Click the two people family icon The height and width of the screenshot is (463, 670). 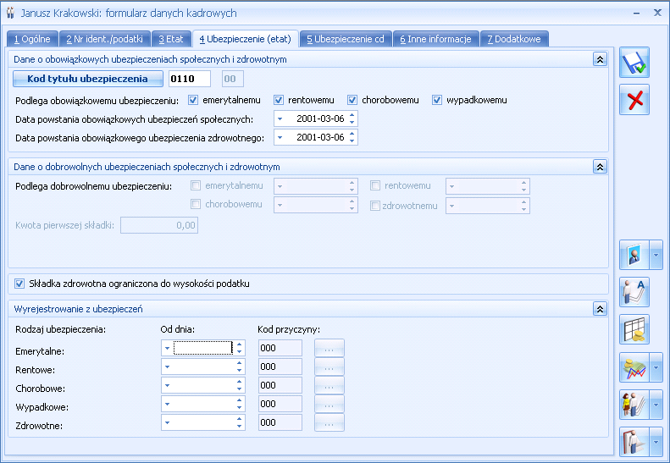click(634, 405)
